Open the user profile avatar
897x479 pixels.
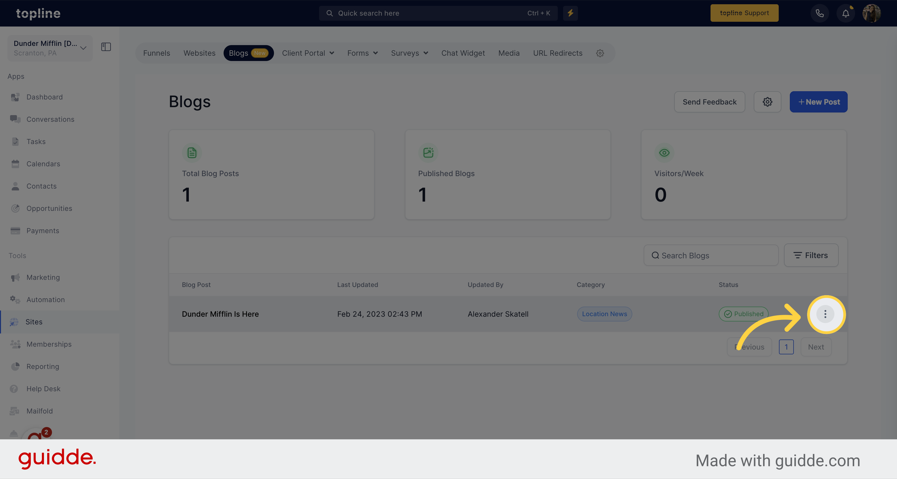coord(871,13)
